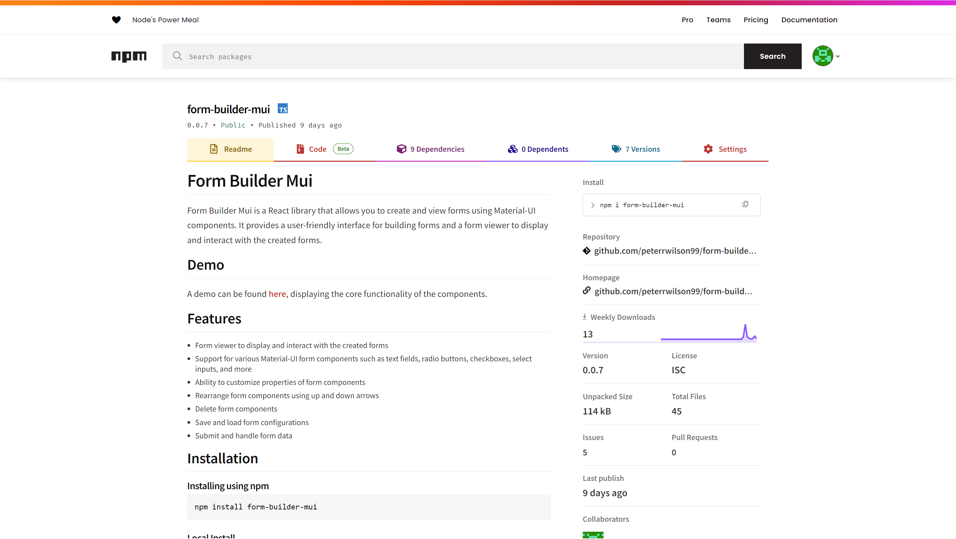Click the collaborator avatar at page bottom
The width and height of the screenshot is (956, 539).
(593, 535)
